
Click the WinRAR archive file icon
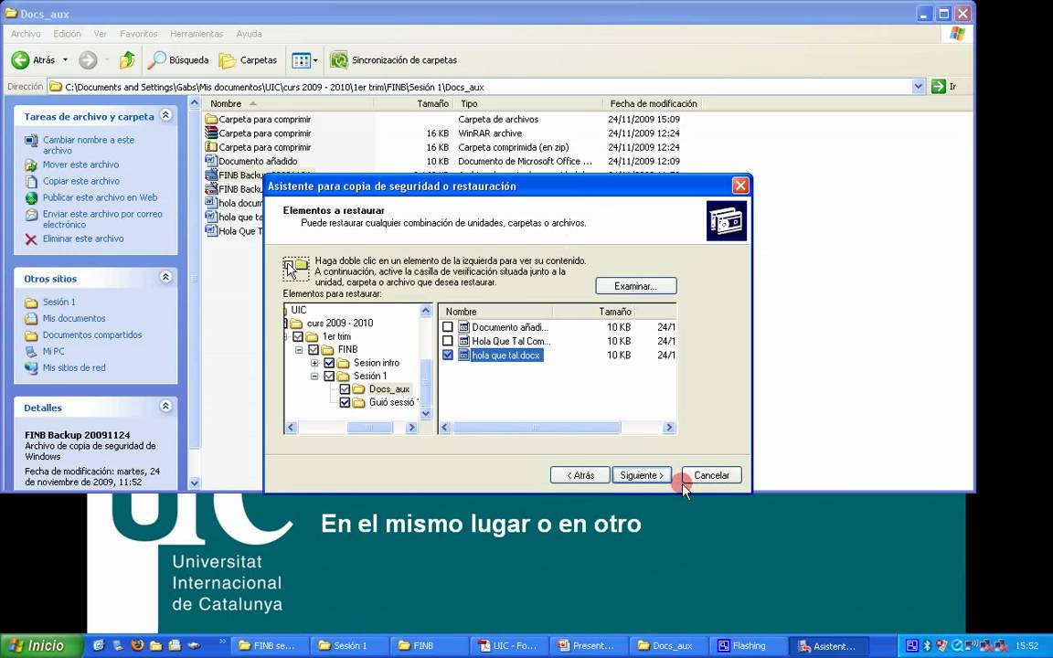click(x=211, y=133)
